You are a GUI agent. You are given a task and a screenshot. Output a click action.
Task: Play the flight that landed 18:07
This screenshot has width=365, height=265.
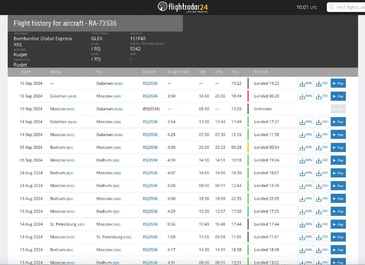pos(338,173)
